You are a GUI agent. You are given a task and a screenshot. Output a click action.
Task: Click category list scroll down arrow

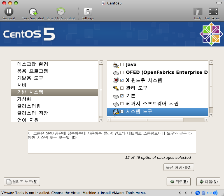click(101, 120)
